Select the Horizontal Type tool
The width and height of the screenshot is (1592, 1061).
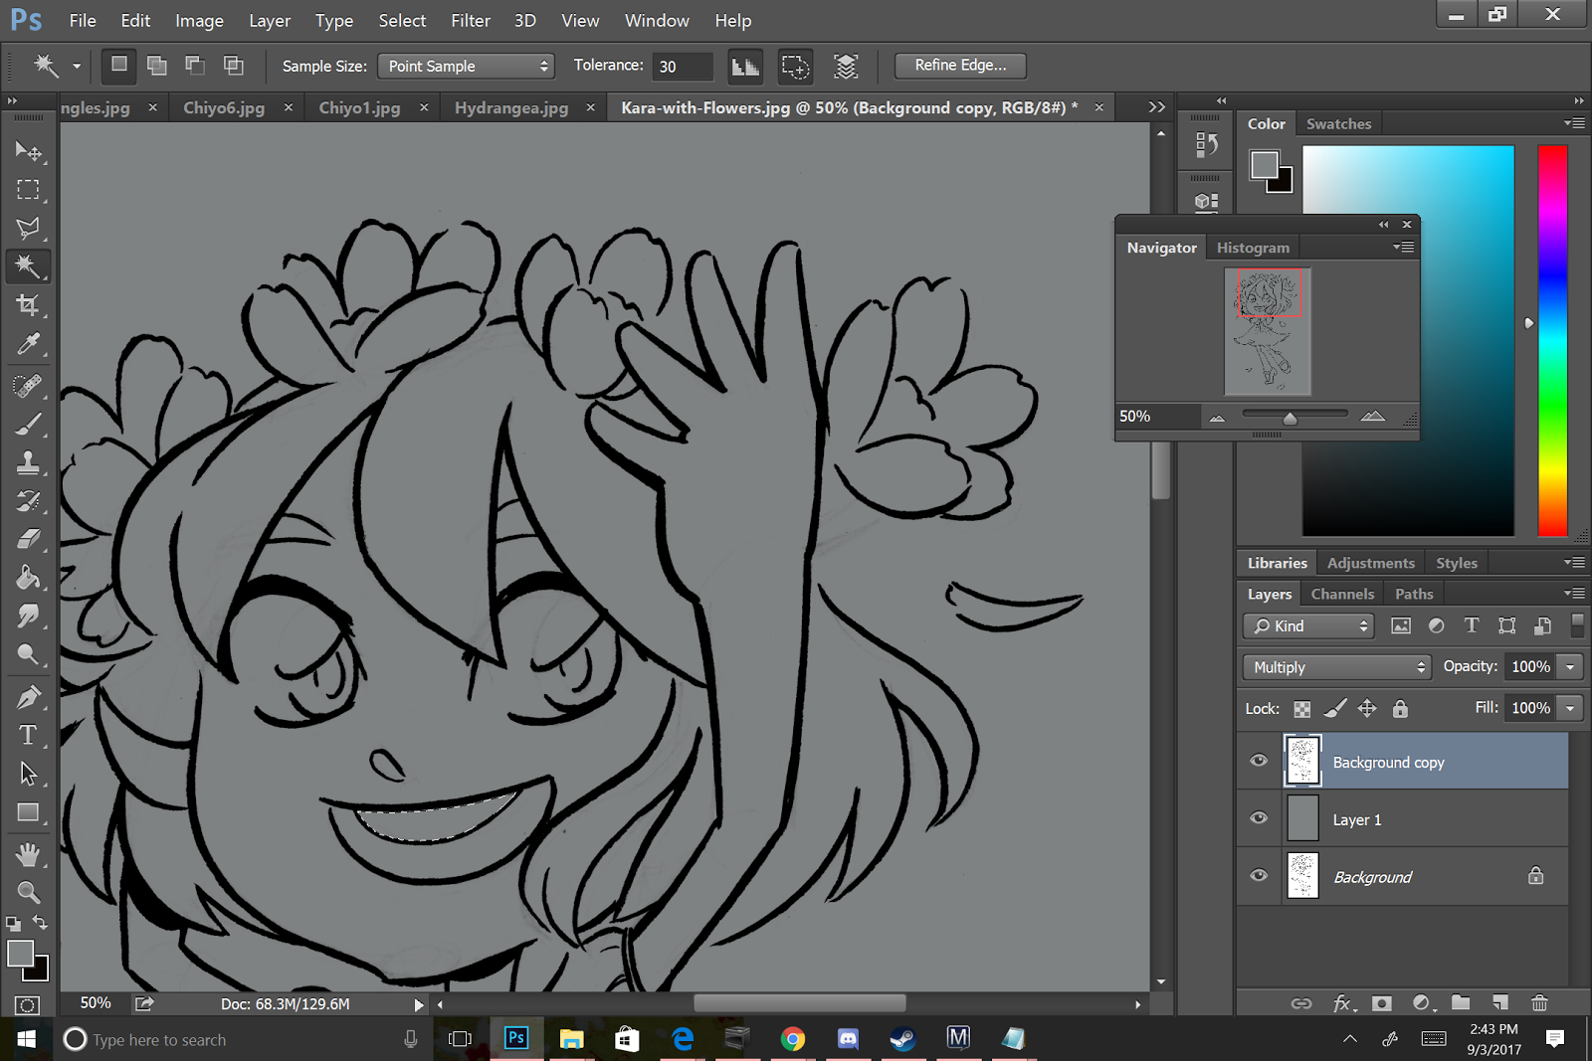(28, 735)
